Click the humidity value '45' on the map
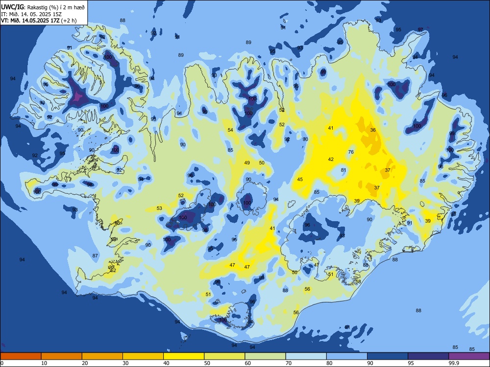490x367 pixels. pyautogui.click(x=300, y=180)
